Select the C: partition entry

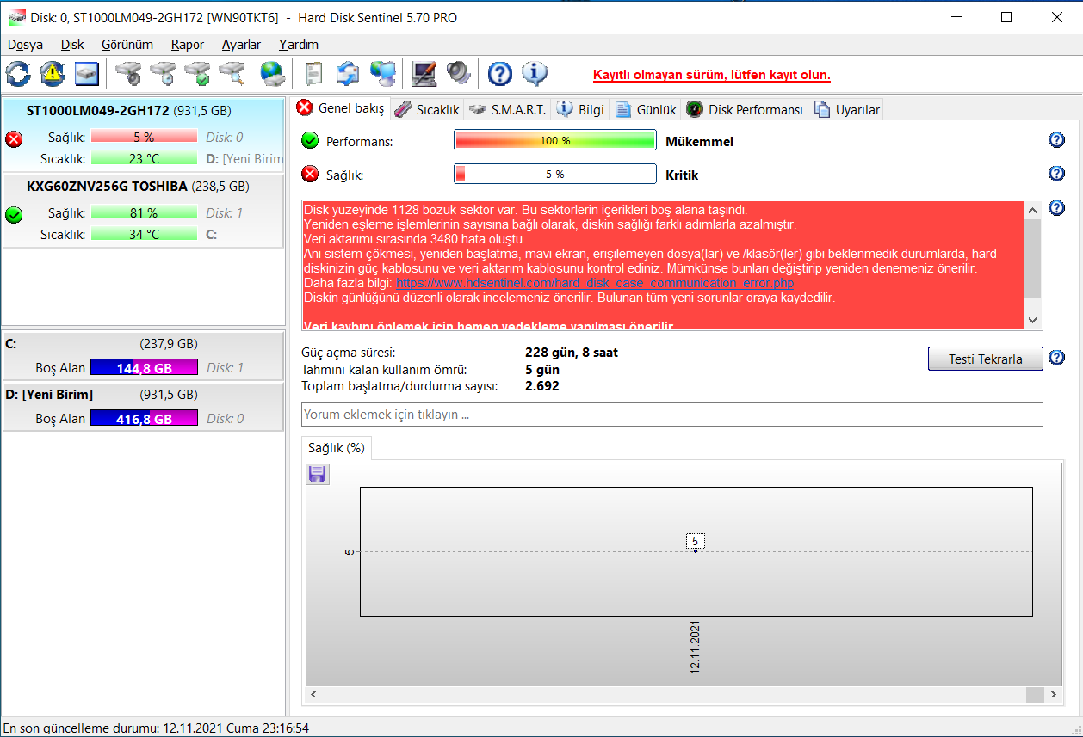pyautogui.click(x=143, y=355)
